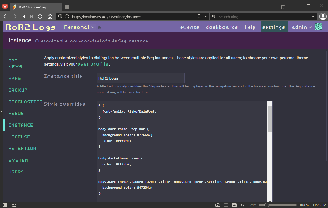
Task: Click the fast forward navigation button
Action: coord(31,16)
